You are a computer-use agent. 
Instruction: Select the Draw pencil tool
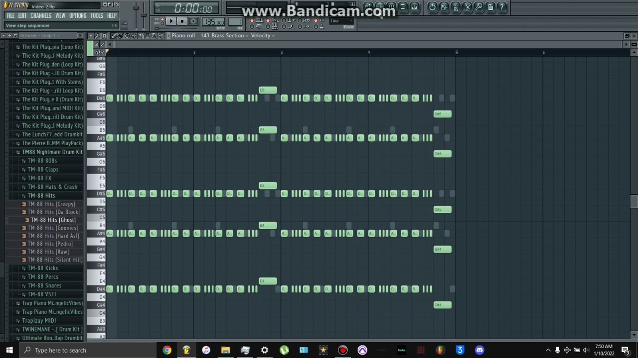click(114, 36)
